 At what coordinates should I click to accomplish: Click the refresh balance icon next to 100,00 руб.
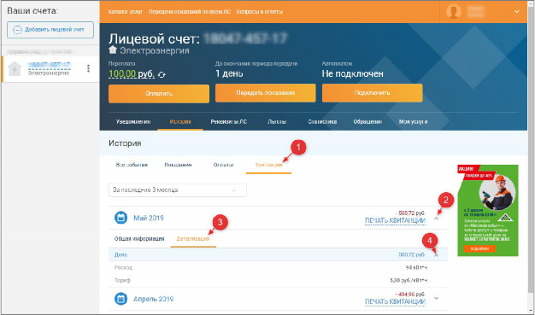(162, 74)
